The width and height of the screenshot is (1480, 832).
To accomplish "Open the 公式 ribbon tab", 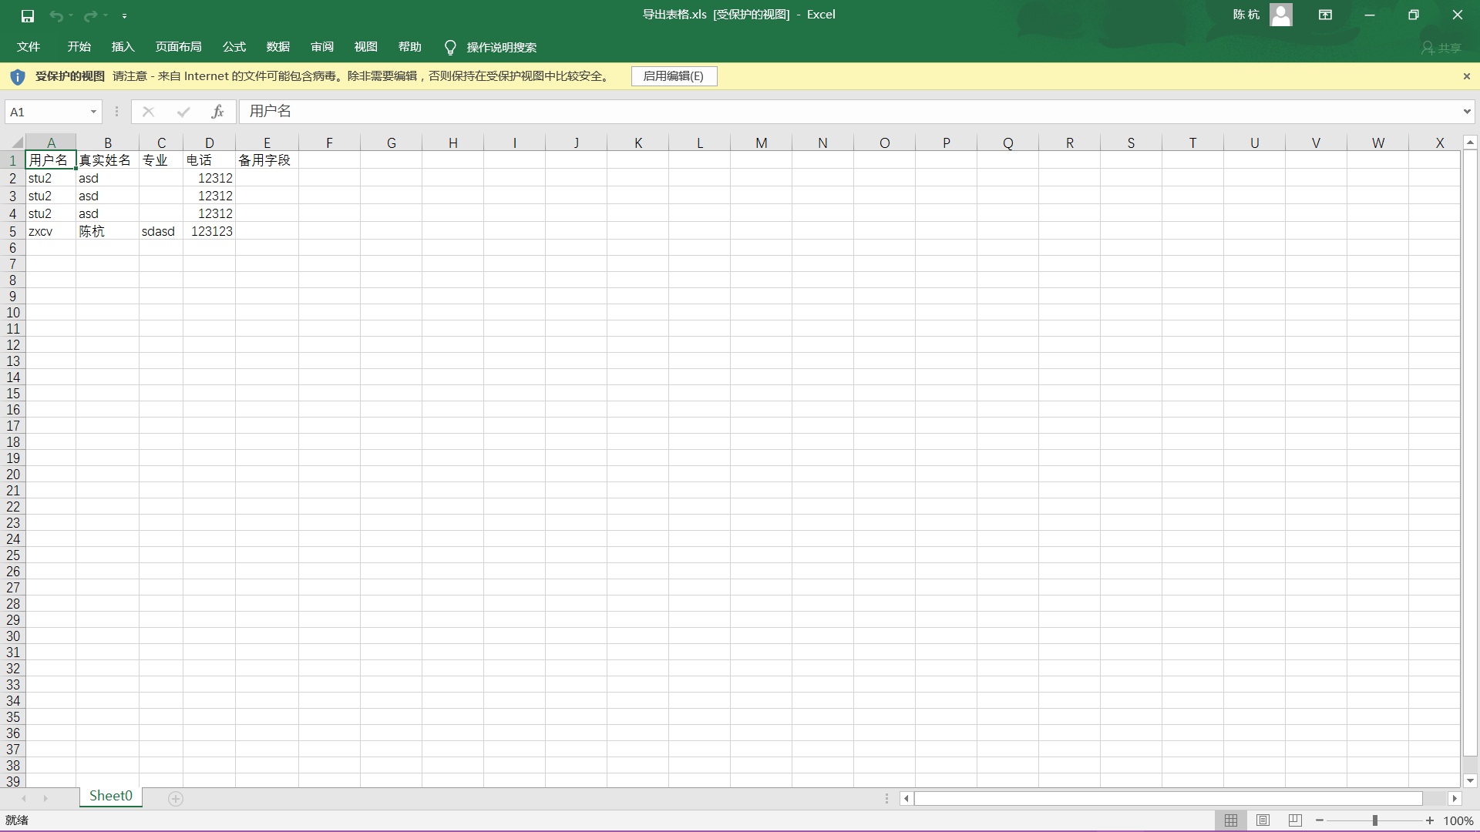I will (x=234, y=47).
